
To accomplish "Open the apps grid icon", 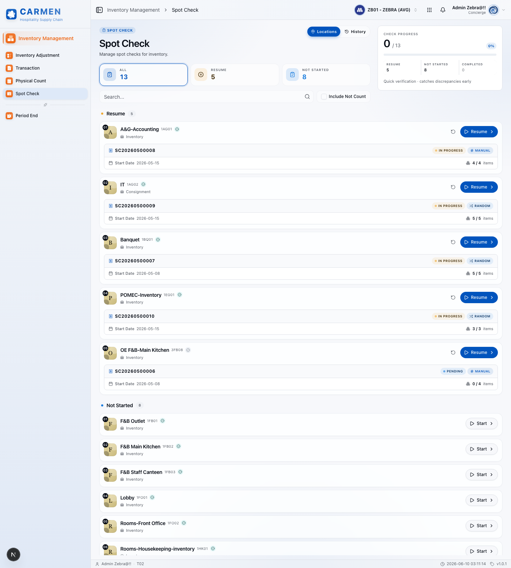I will click(429, 10).
